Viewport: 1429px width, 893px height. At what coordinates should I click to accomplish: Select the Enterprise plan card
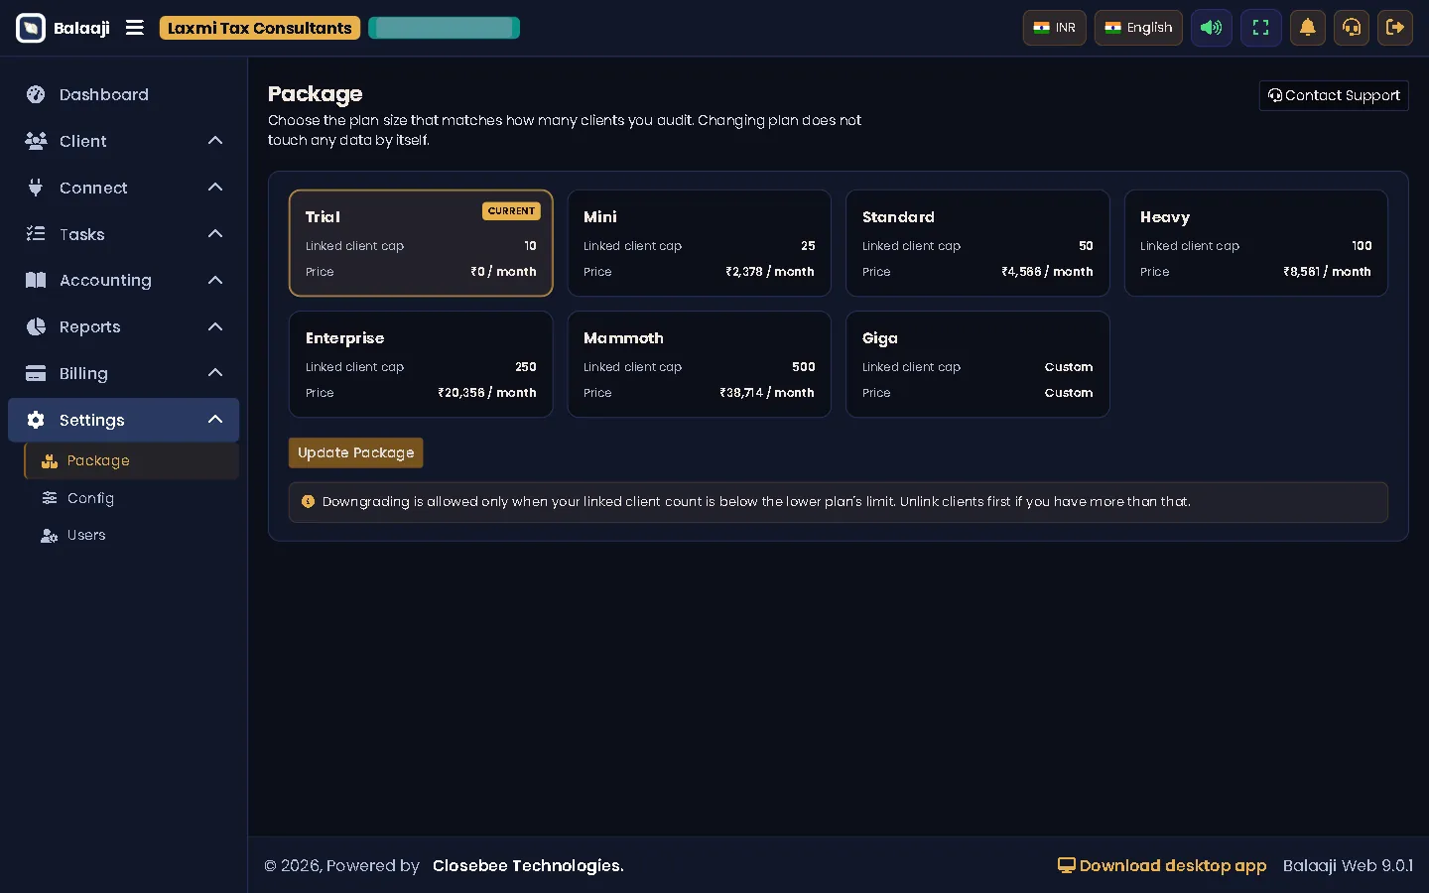421,364
